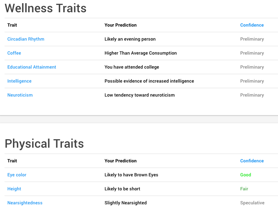278x211 pixels.
Task: Click the Speculative confidence for Nearsightedness
Action: 252,203
